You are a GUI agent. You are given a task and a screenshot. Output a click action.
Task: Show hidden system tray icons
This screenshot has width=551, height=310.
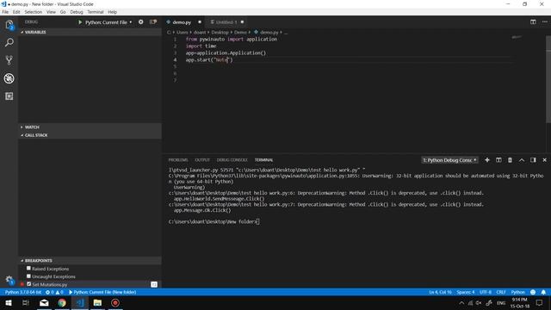[461, 302]
